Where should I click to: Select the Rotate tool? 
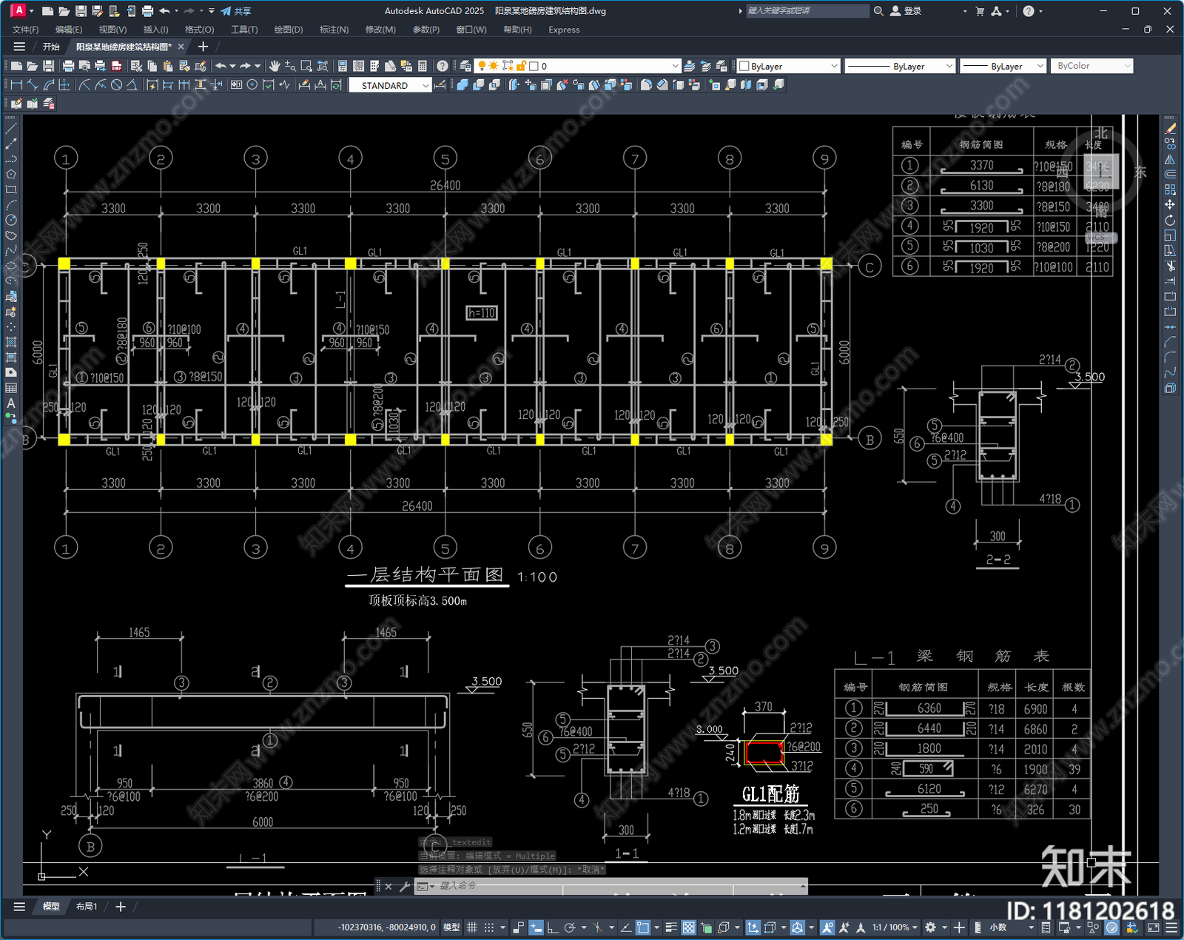pos(1170,221)
